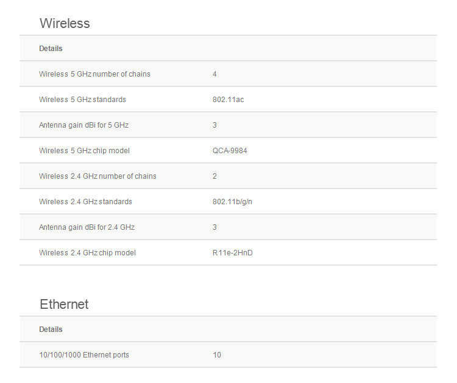Click the Wireless 5 GHz chip model label

coord(84,151)
